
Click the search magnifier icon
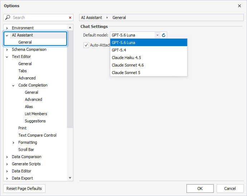point(8,17)
